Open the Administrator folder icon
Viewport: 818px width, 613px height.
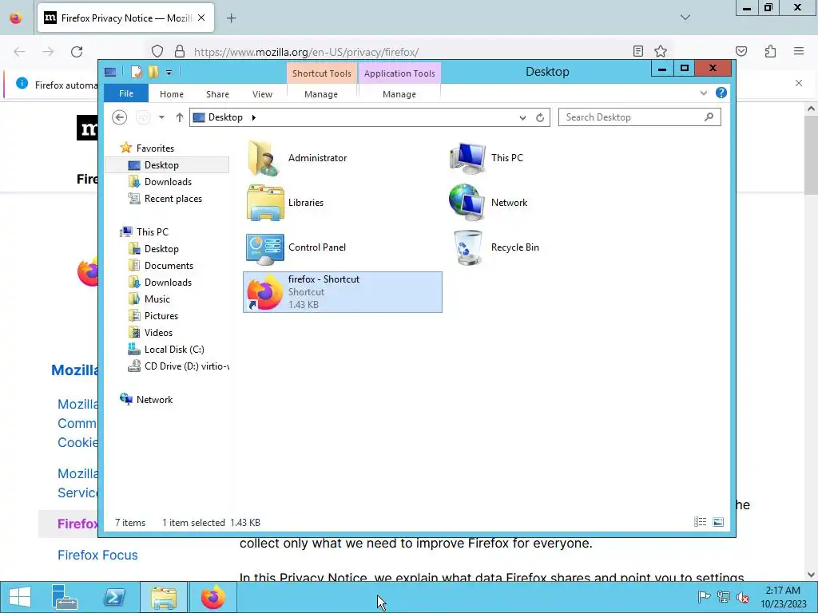point(264,158)
